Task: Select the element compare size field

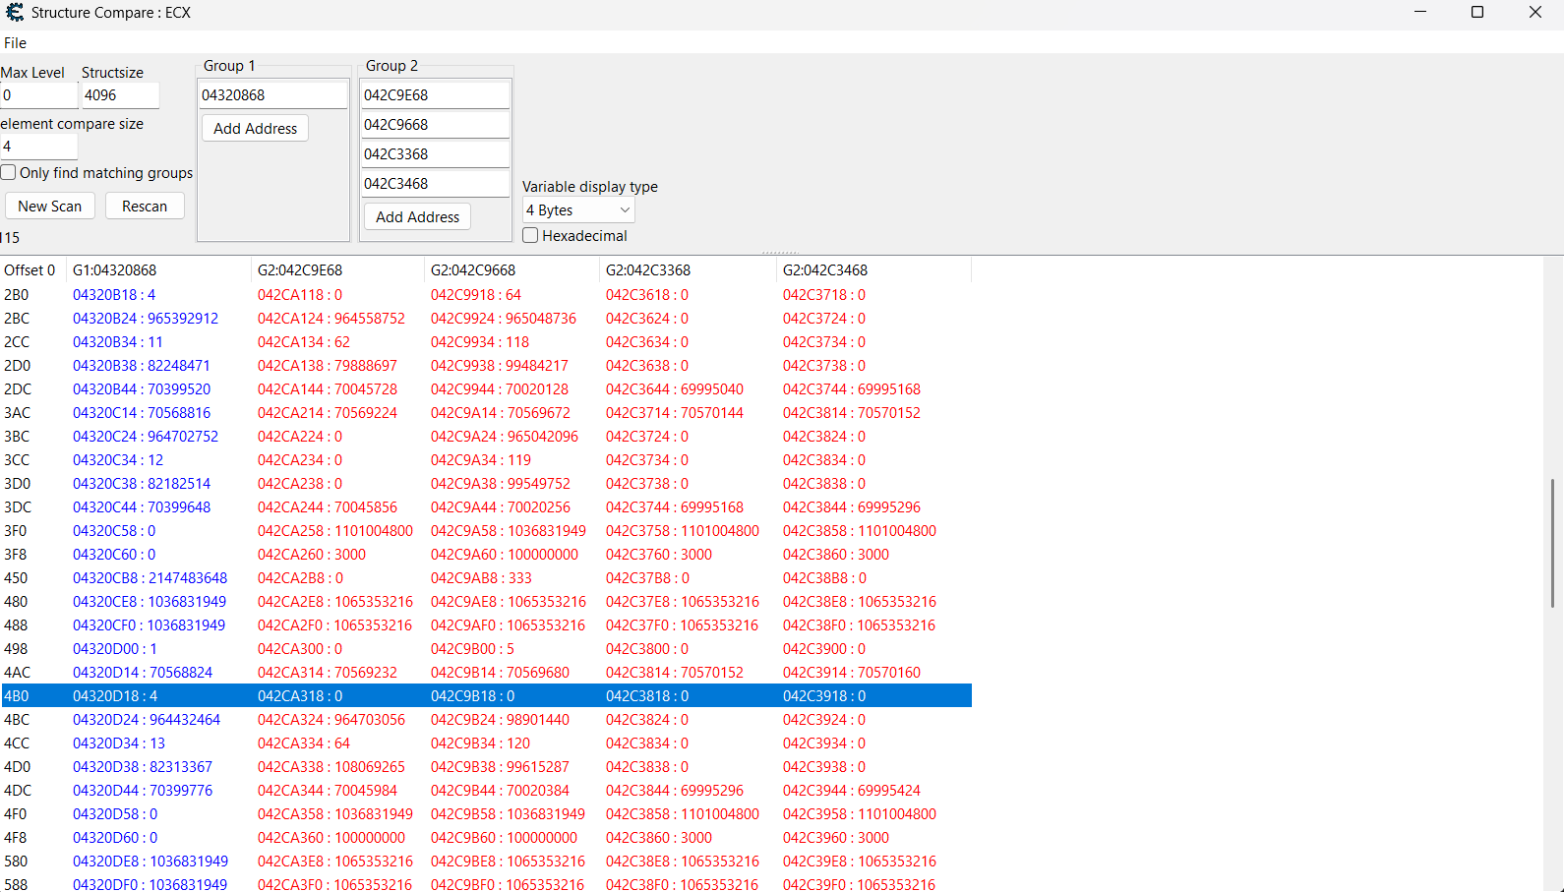Action: 38,147
